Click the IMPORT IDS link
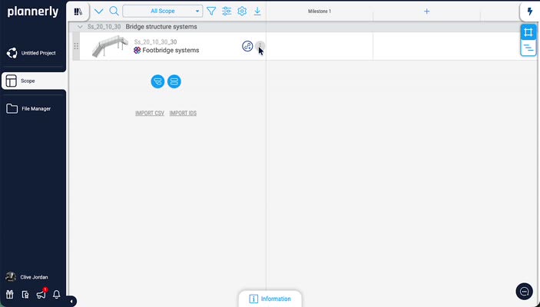 coord(183,114)
